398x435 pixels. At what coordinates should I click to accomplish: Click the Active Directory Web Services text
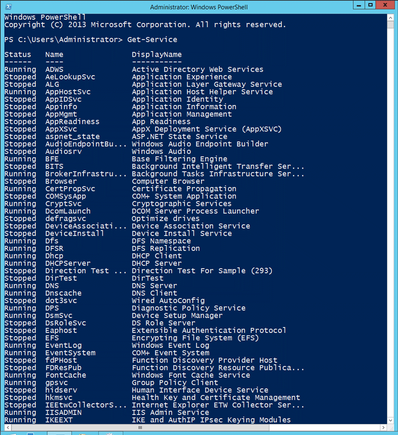198,69
